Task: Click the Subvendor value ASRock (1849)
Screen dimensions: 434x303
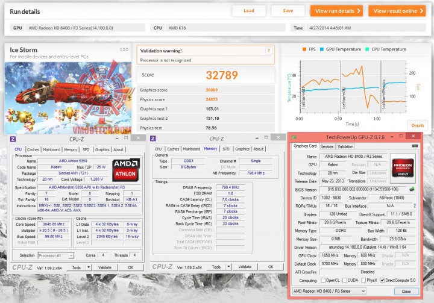Action: click(x=392, y=198)
